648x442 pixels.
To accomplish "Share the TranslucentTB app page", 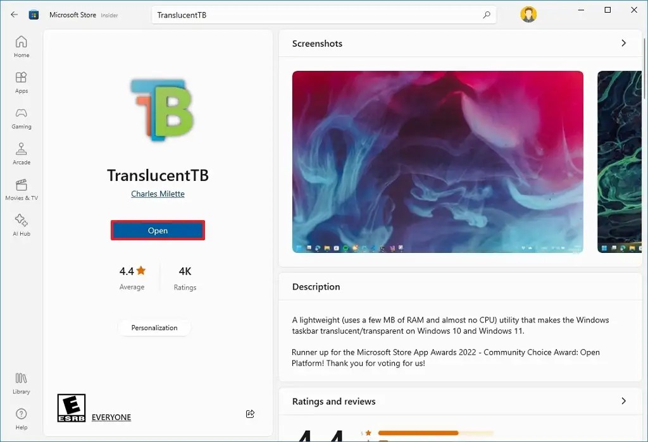I will click(250, 414).
